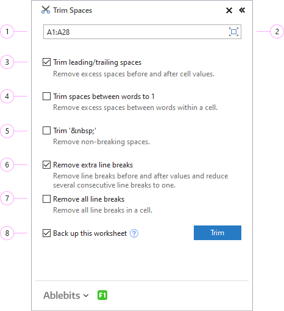
Task: Uncheck Remove extra line breaks
Action: pyautogui.click(x=46, y=164)
